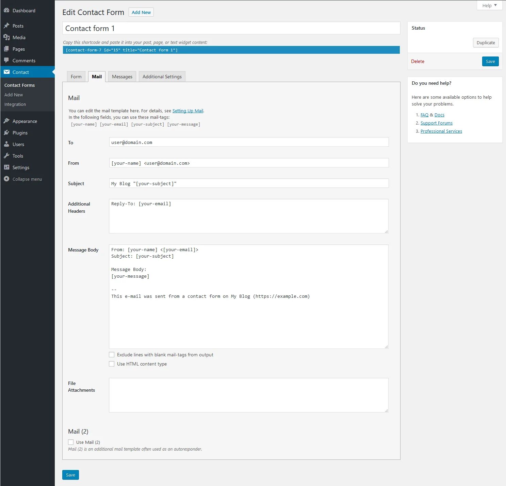Screen dimensions: 506x486
Task: Click the red Delete link
Action: click(x=418, y=61)
